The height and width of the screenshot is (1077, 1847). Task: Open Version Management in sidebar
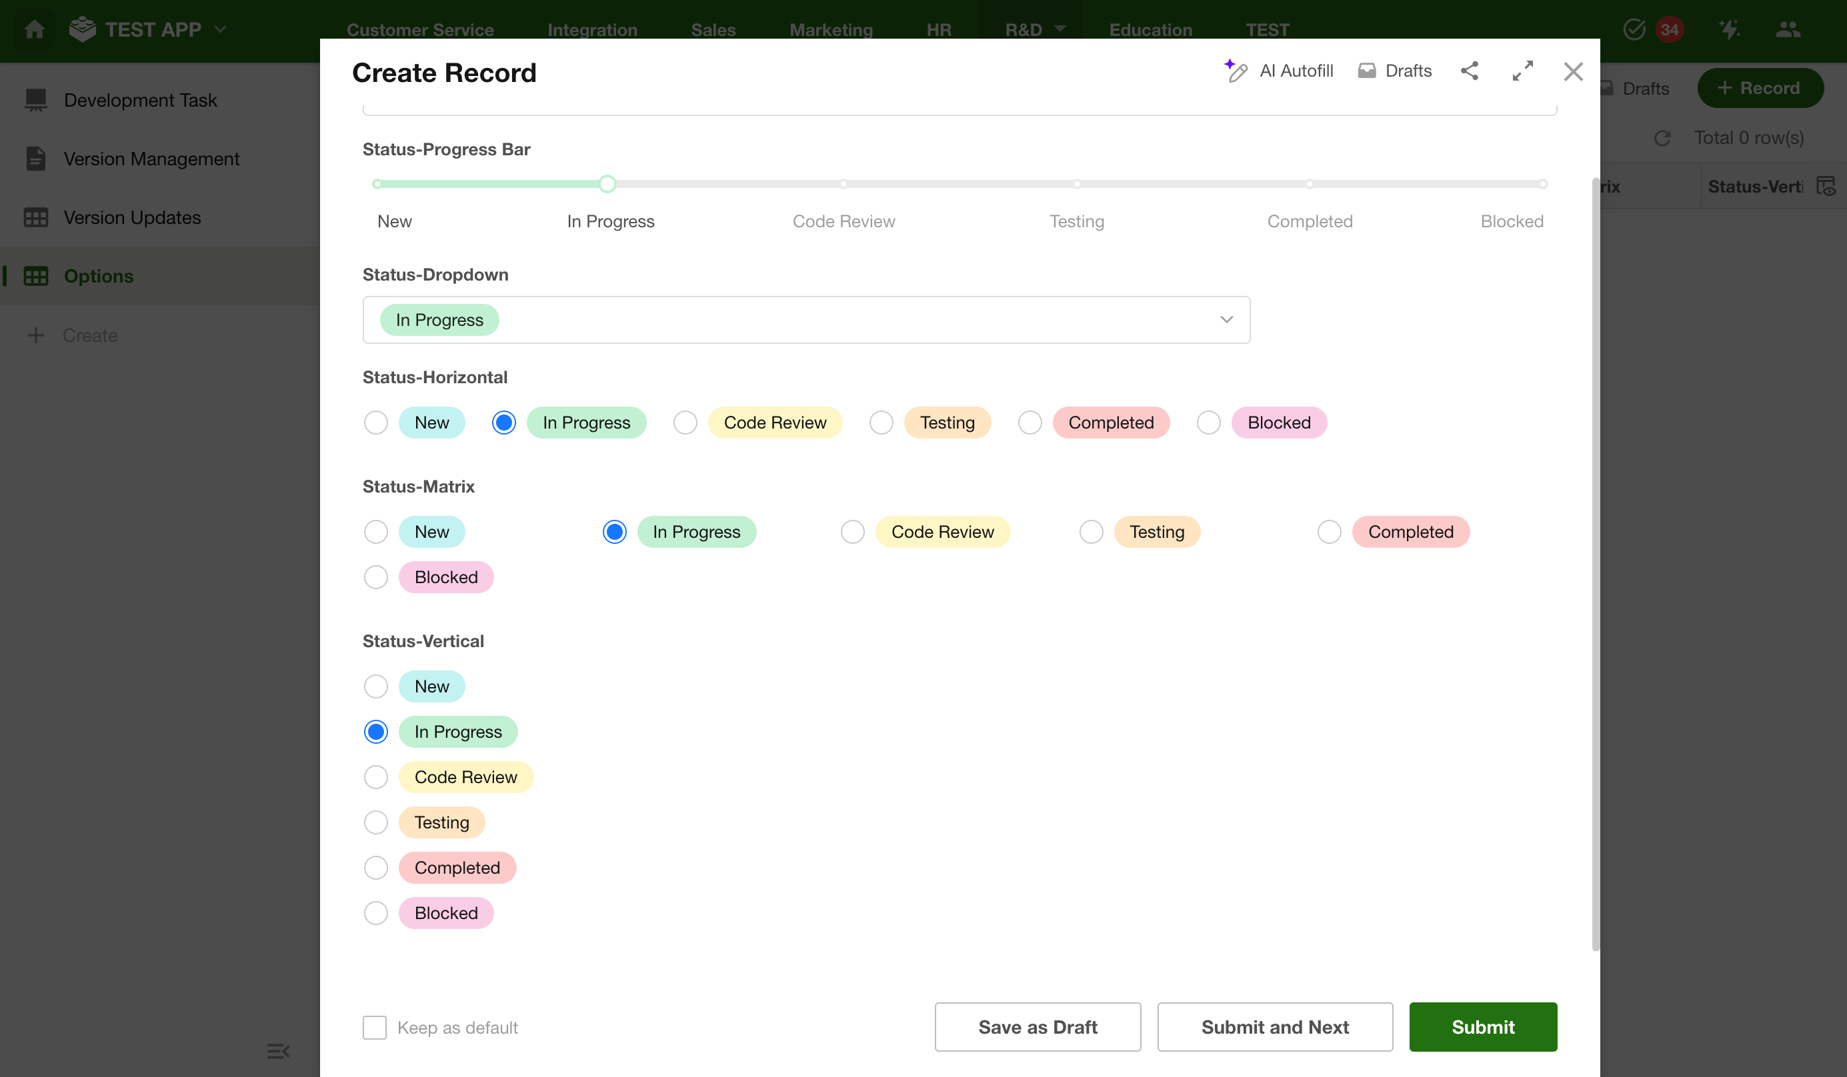click(151, 159)
